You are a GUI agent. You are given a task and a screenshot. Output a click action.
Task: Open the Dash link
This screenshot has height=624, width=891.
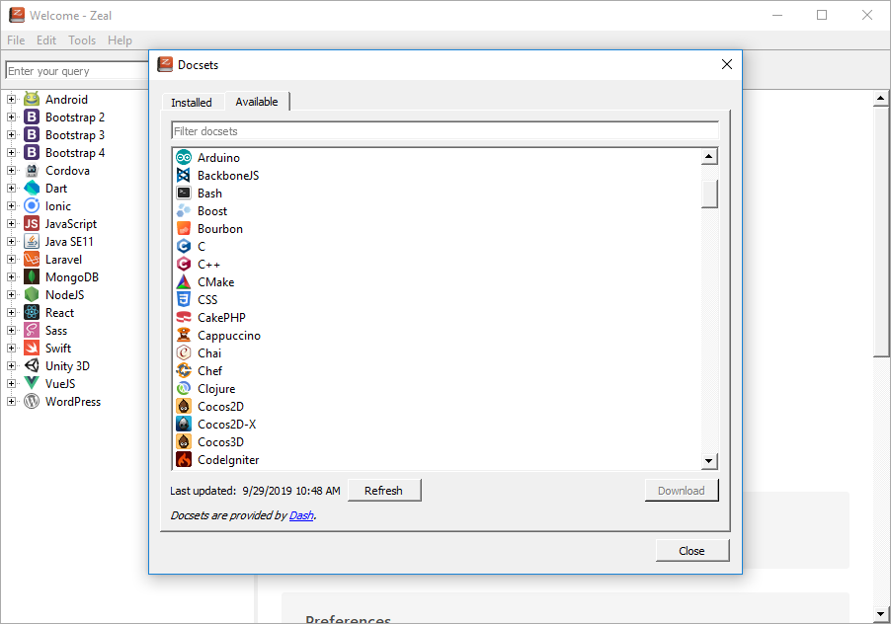click(x=301, y=515)
